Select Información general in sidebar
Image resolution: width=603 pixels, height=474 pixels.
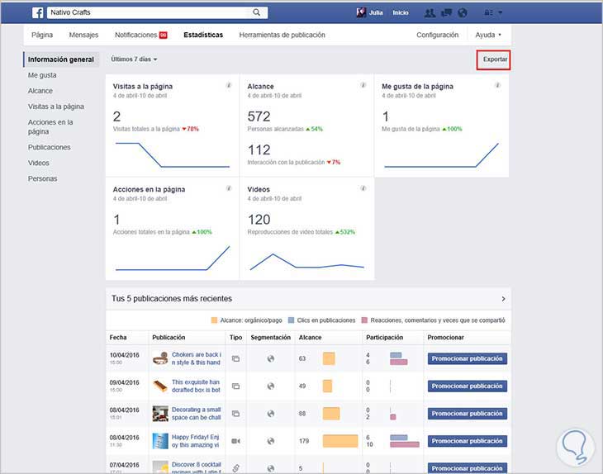[61, 59]
